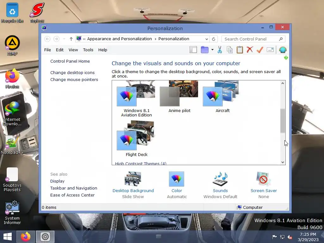Open the File menu
The image size is (324, 243).
(47, 50)
